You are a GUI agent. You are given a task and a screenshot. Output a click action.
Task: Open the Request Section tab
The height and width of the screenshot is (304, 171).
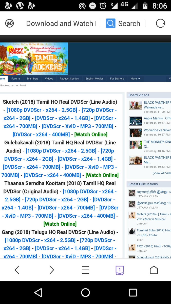69,79
